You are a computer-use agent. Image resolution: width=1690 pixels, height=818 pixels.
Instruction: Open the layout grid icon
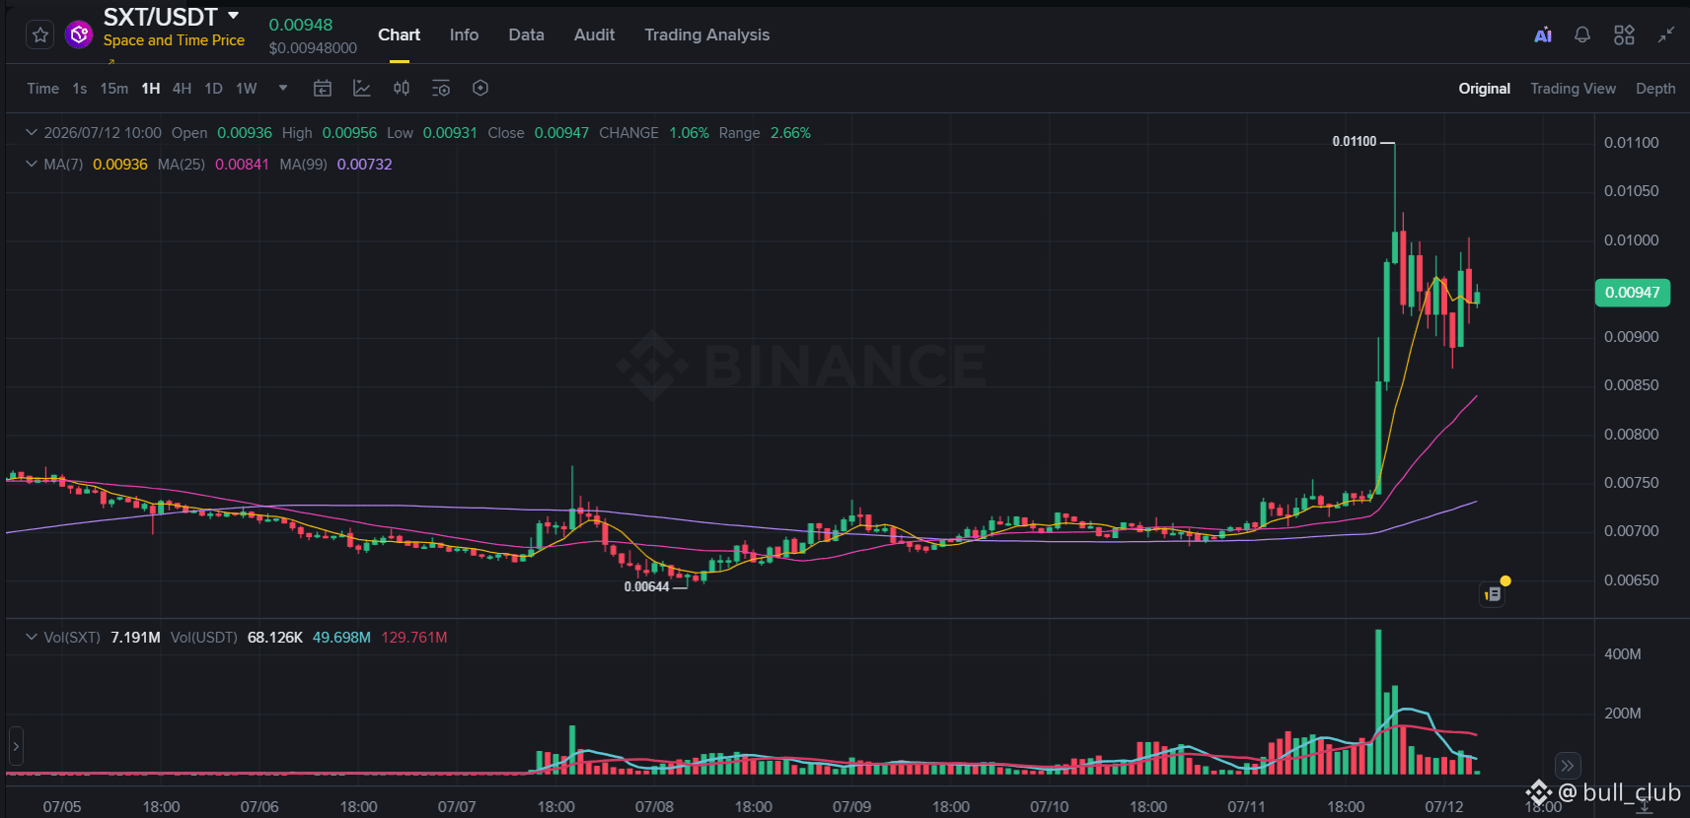[1624, 35]
